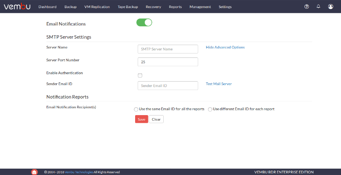The image size is (341, 175).
Task: Click the Clear button
Action: click(x=156, y=119)
